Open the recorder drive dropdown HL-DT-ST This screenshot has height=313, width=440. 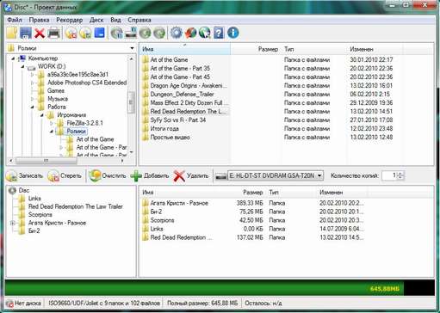tap(319, 175)
